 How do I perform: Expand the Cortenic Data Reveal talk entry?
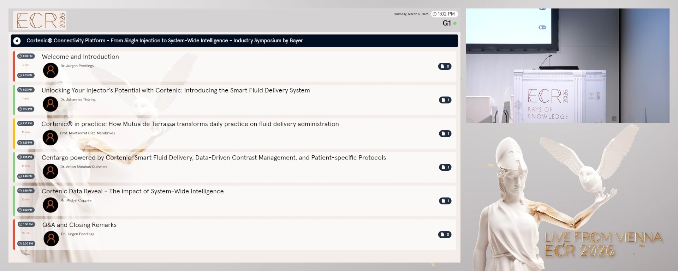[132, 191]
